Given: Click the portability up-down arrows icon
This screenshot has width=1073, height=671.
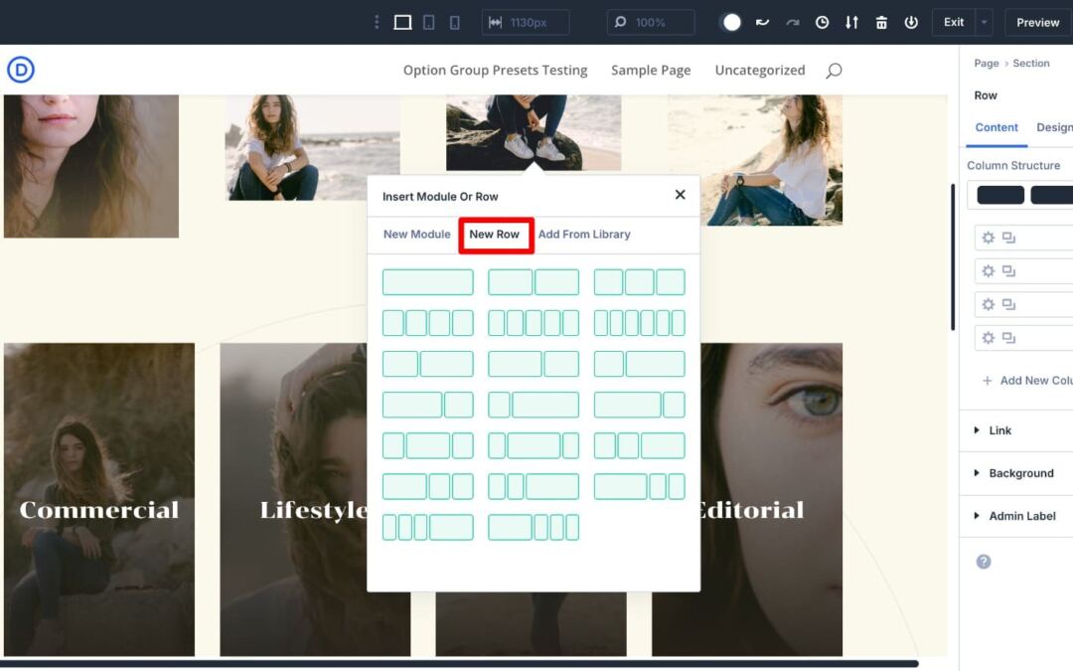Looking at the screenshot, I should [x=851, y=22].
